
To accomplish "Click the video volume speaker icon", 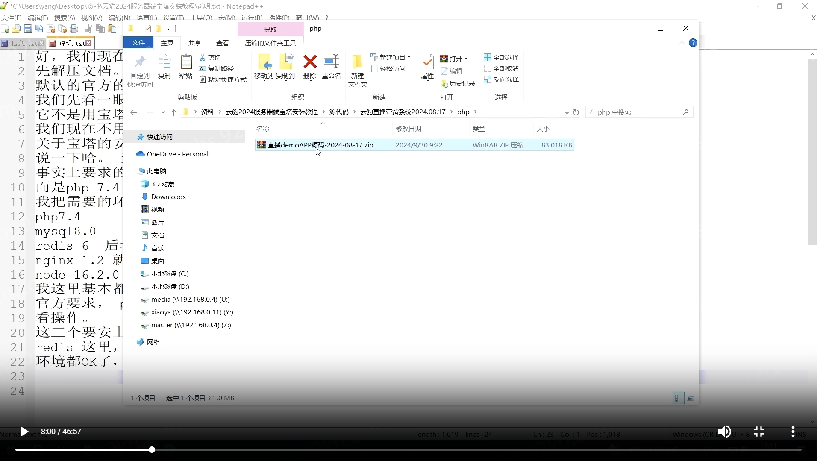I will [x=724, y=432].
